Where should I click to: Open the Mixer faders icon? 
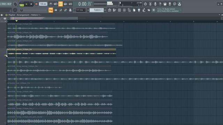(x=124, y=10)
